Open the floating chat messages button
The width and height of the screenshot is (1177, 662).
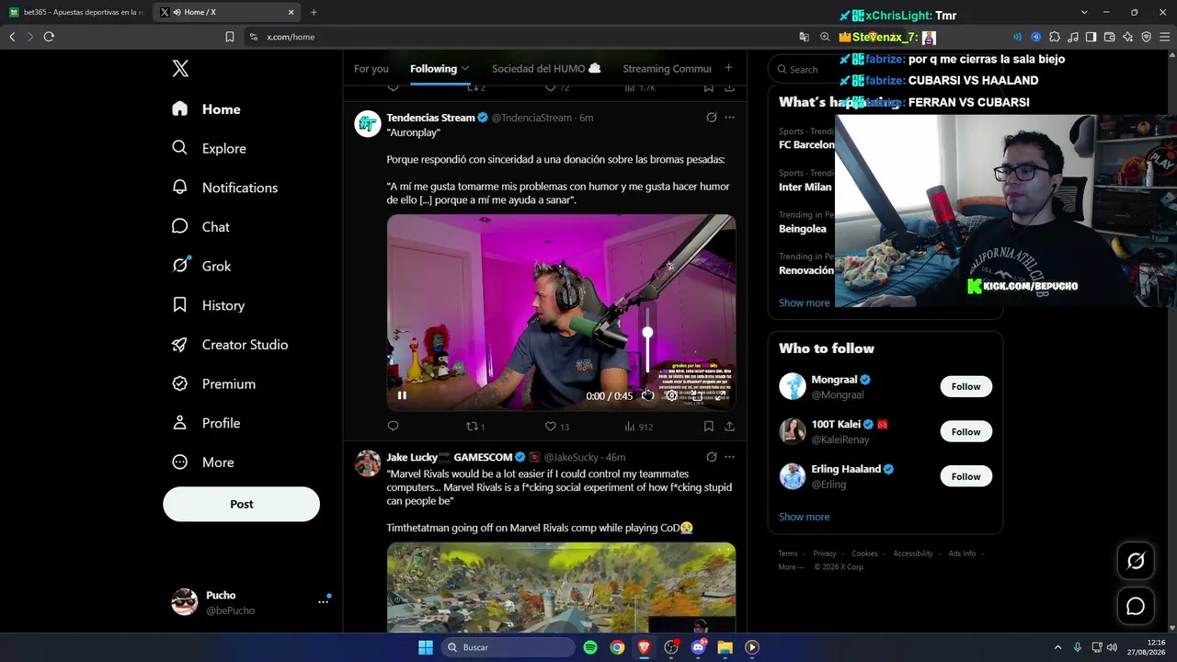(1136, 607)
